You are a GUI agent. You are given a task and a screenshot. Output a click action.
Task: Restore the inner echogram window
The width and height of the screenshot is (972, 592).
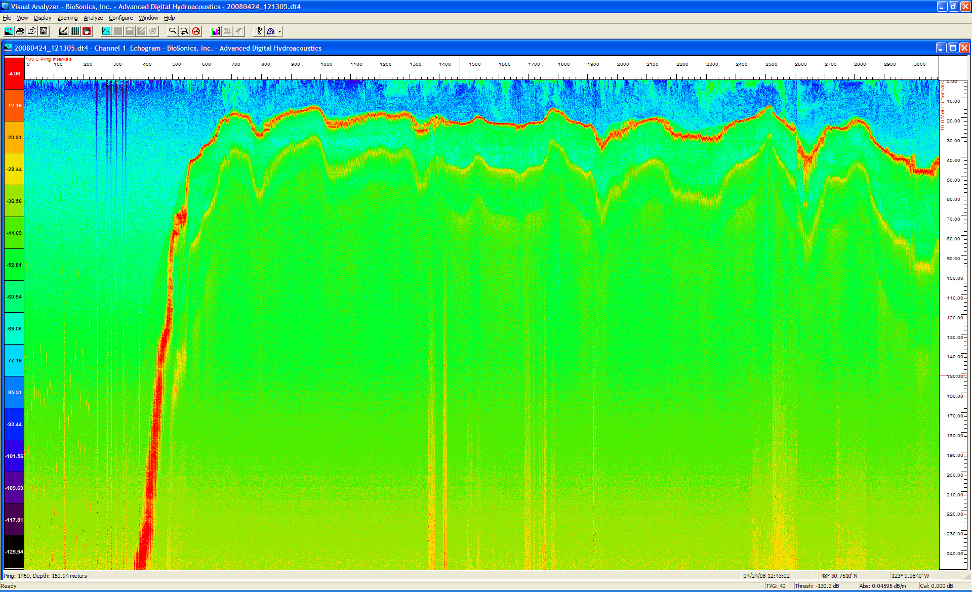point(953,48)
